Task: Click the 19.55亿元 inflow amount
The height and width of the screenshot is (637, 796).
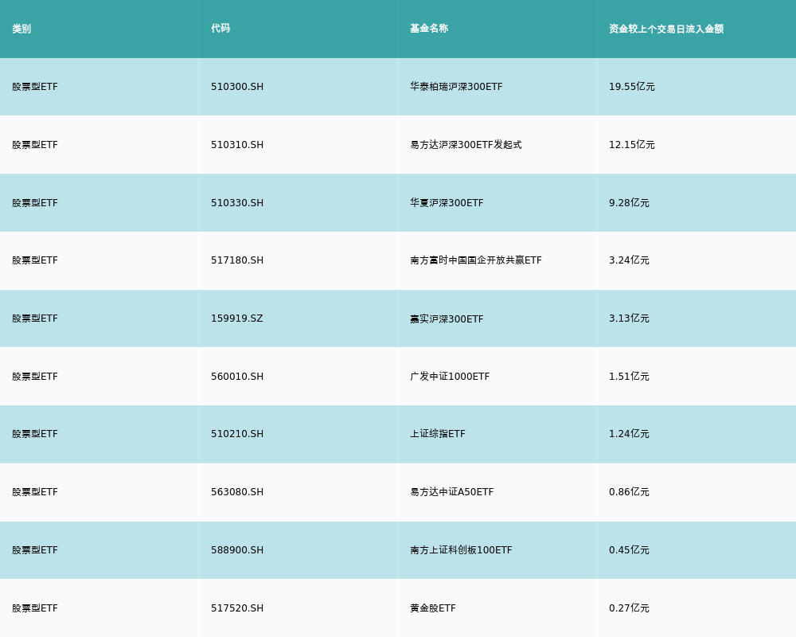Action: click(631, 87)
